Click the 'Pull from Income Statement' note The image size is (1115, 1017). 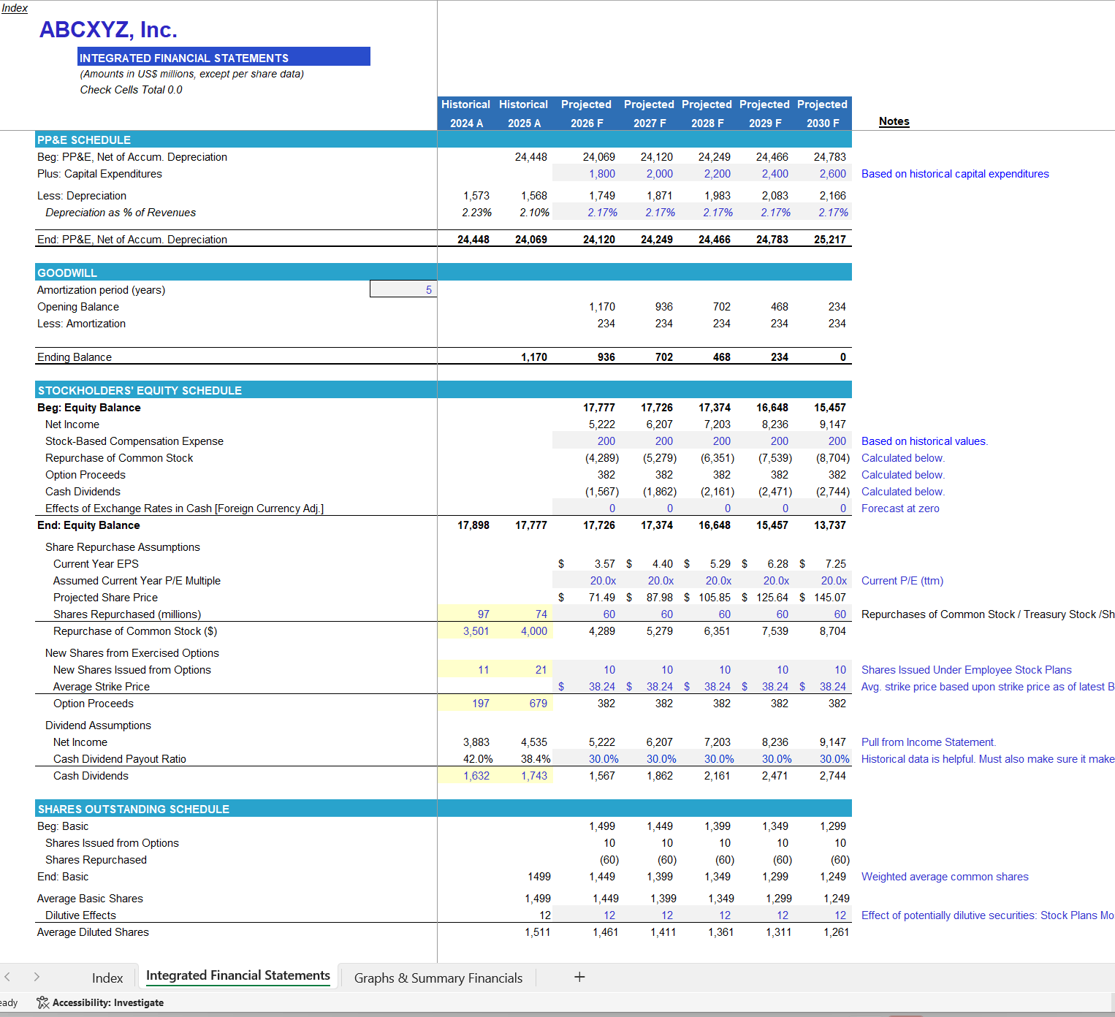tap(928, 742)
